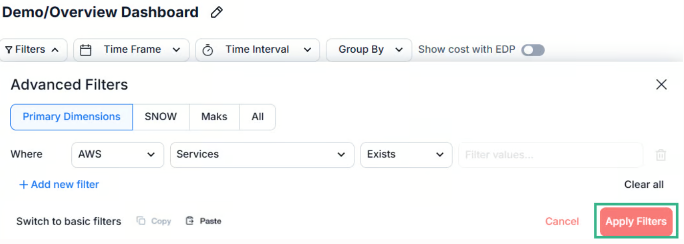Open the AWS provider dropdown
Image resolution: width=684 pixels, height=244 pixels.
coord(117,154)
